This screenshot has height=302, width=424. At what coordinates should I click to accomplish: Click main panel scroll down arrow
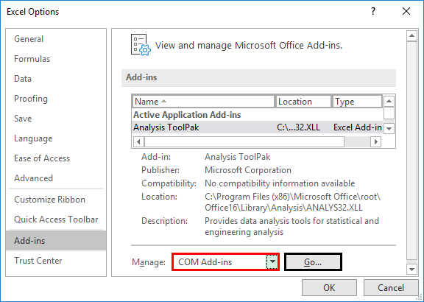point(411,269)
